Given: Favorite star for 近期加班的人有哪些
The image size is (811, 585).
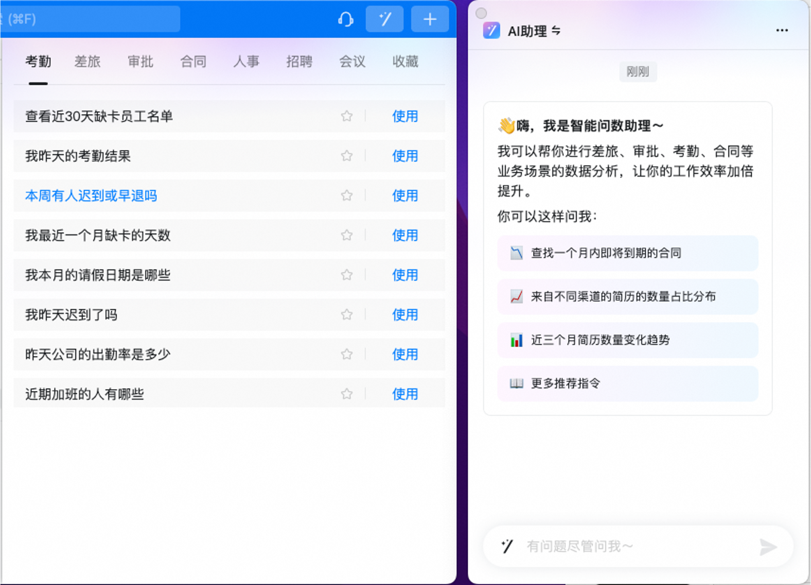Looking at the screenshot, I should (347, 394).
